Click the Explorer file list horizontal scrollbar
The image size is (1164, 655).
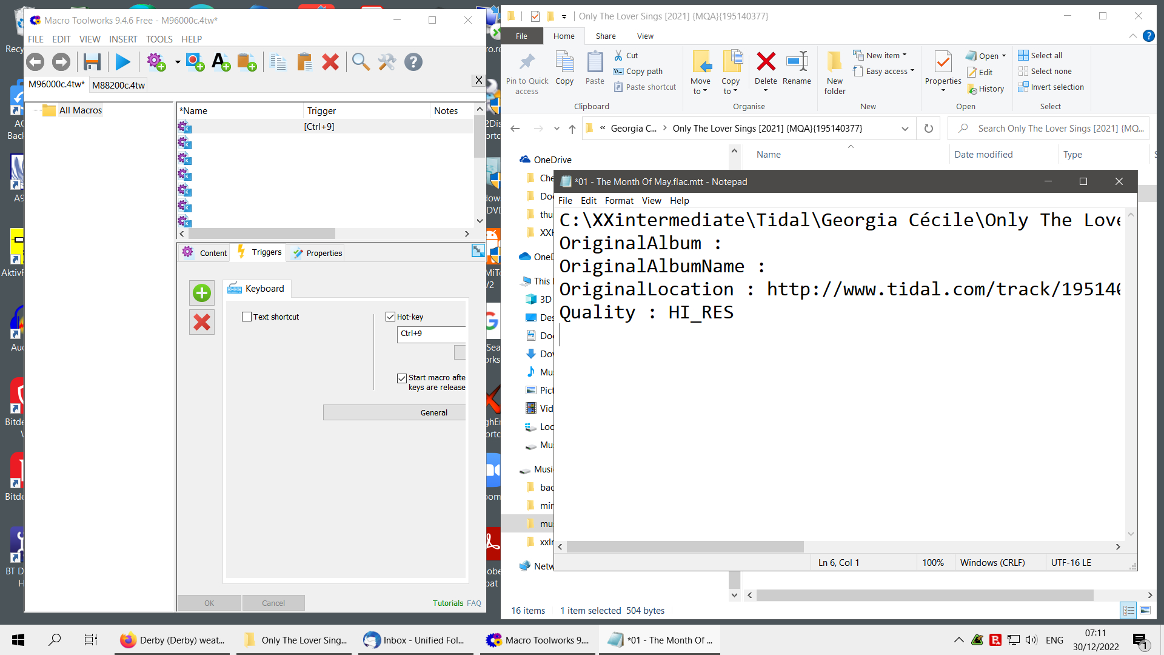pos(925,596)
